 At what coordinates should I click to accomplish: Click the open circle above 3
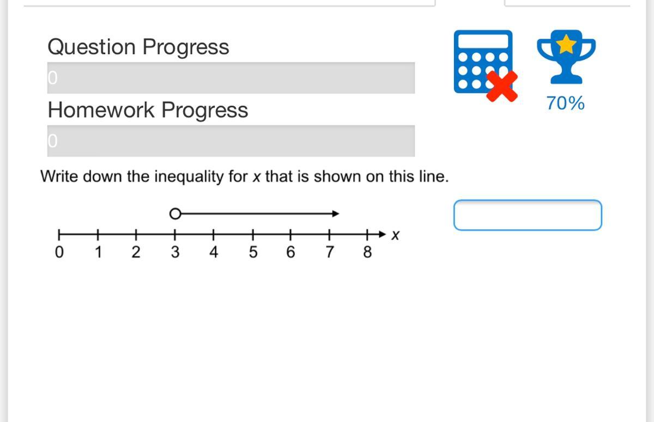click(174, 214)
